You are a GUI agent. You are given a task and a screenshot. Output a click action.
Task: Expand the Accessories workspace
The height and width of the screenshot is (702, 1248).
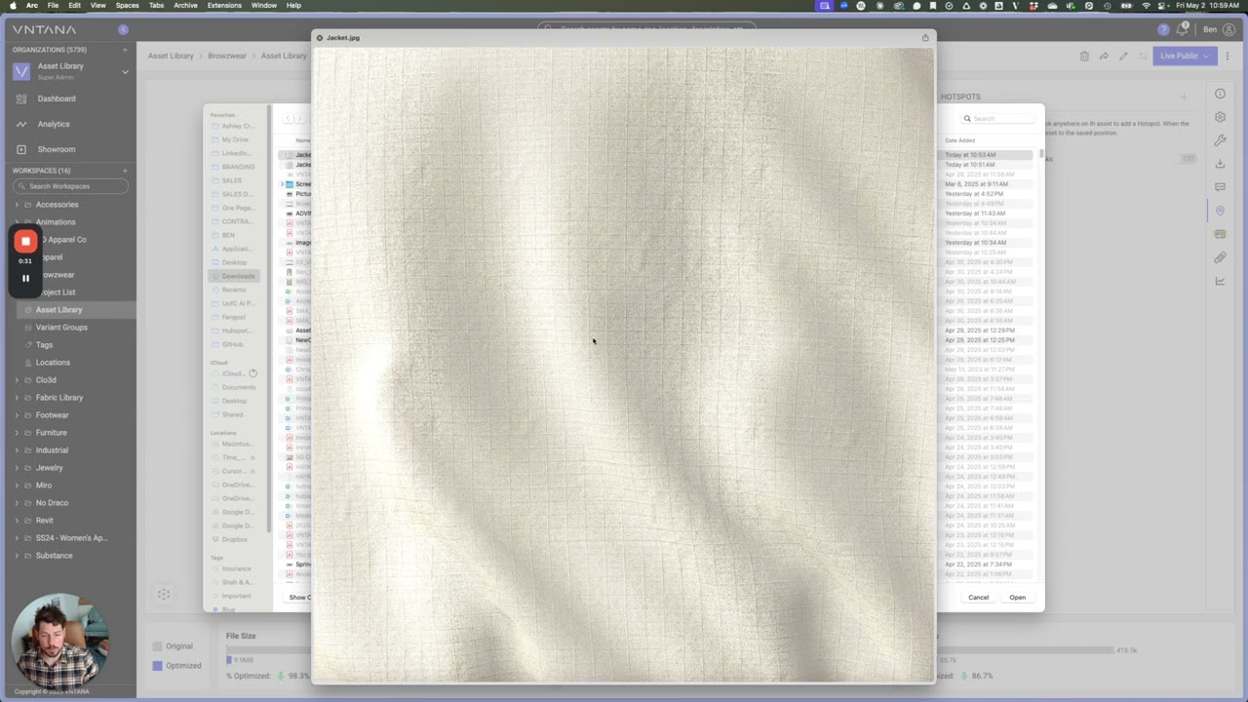tap(17, 205)
